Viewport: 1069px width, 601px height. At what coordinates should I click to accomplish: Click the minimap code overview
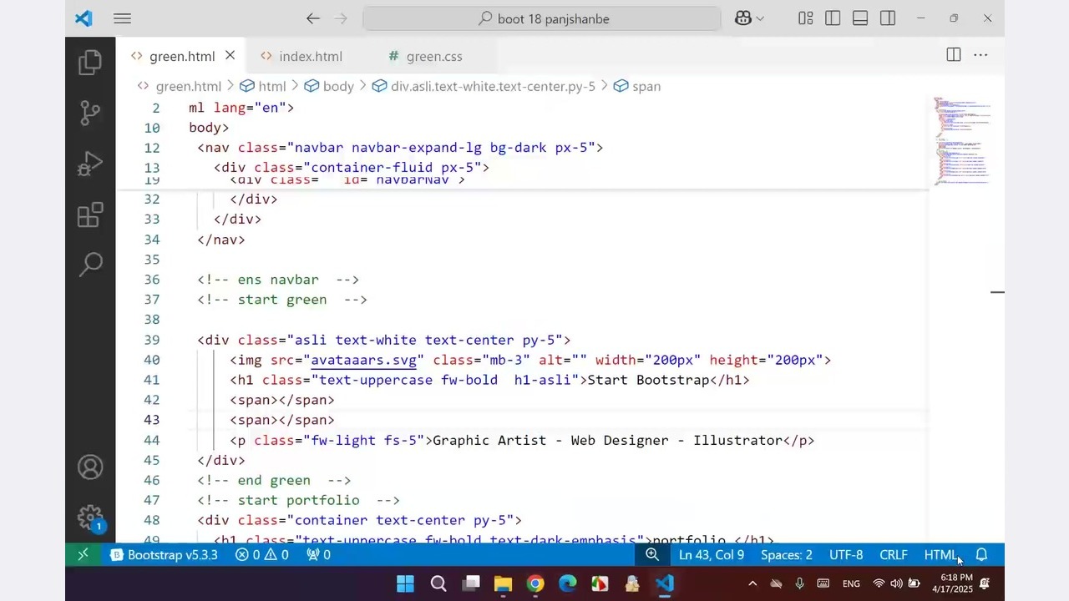pos(962,140)
